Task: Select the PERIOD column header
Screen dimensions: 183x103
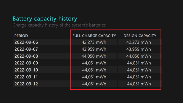Action: click(x=21, y=36)
